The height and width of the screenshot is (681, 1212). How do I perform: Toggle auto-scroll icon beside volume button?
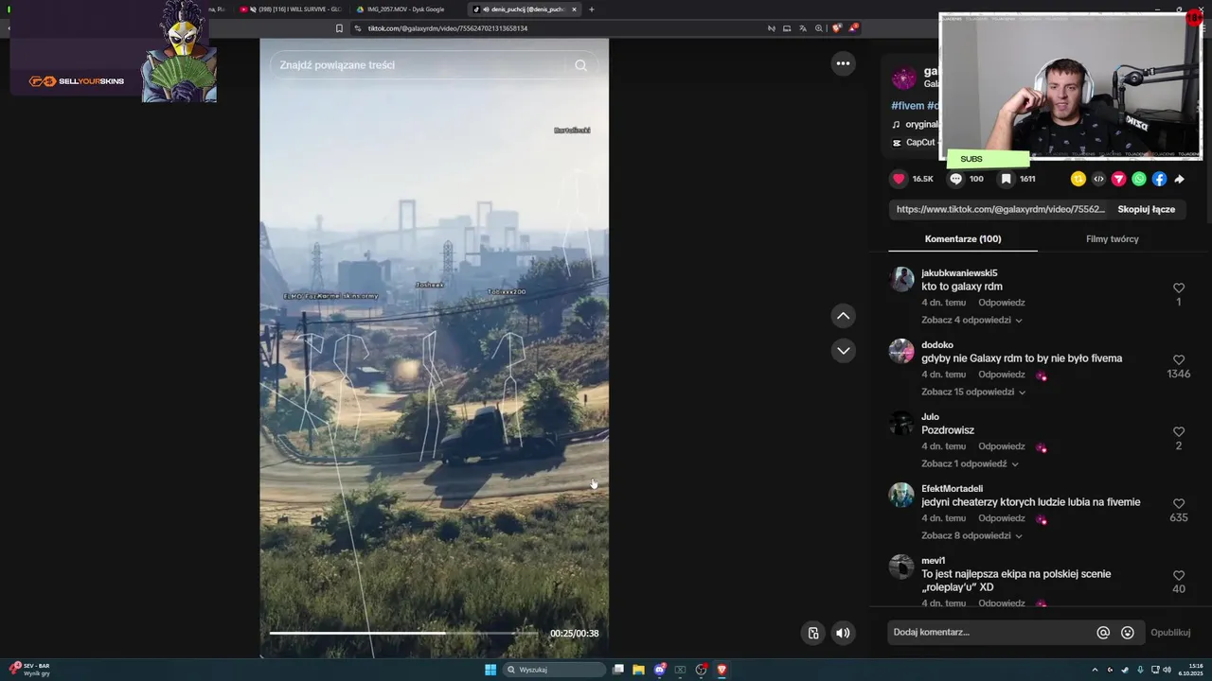[x=812, y=634]
